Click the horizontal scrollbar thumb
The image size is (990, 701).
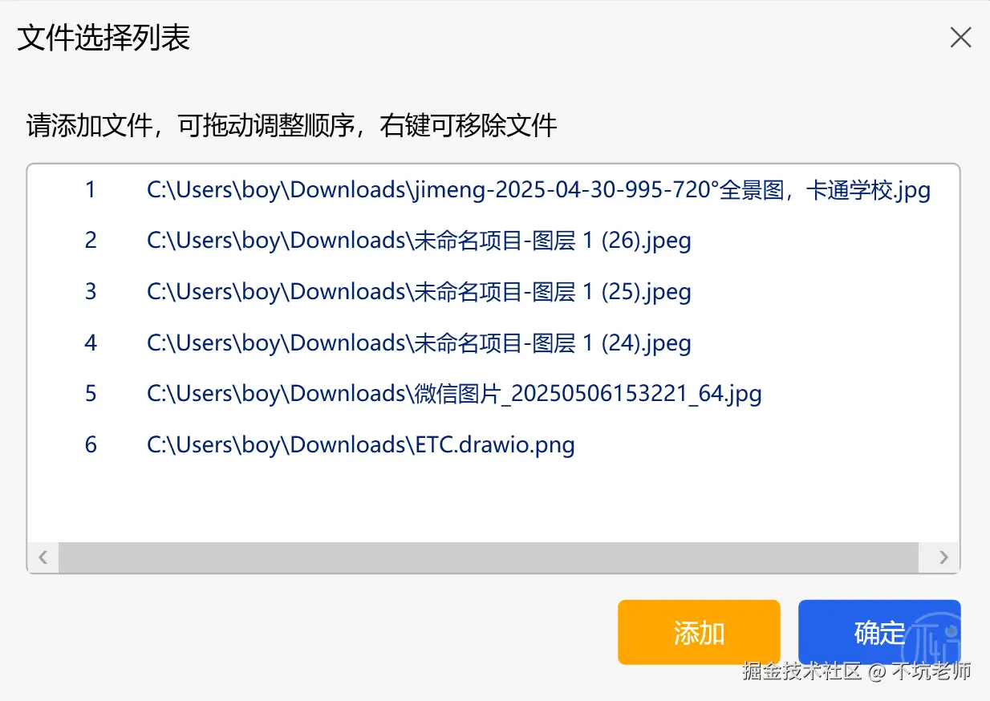click(489, 557)
